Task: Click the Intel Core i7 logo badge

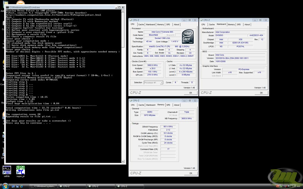Action: (x=188, y=36)
